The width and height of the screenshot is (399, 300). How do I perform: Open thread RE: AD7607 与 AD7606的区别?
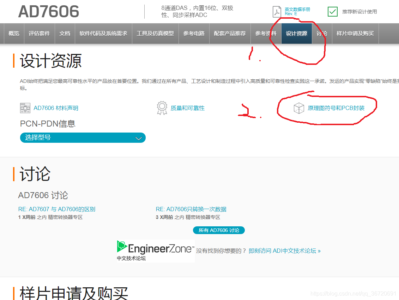[x=57, y=209]
